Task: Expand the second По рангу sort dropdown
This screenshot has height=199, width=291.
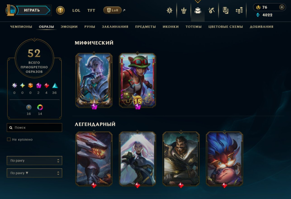Action: (x=34, y=173)
